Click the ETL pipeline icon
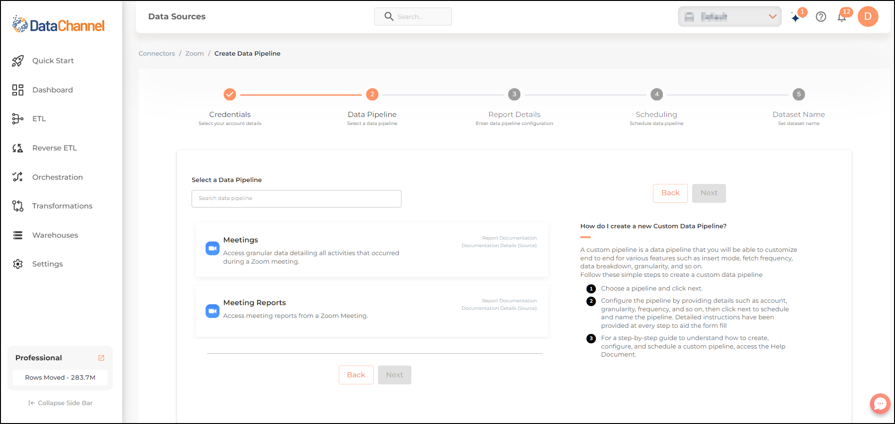 pyautogui.click(x=18, y=119)
